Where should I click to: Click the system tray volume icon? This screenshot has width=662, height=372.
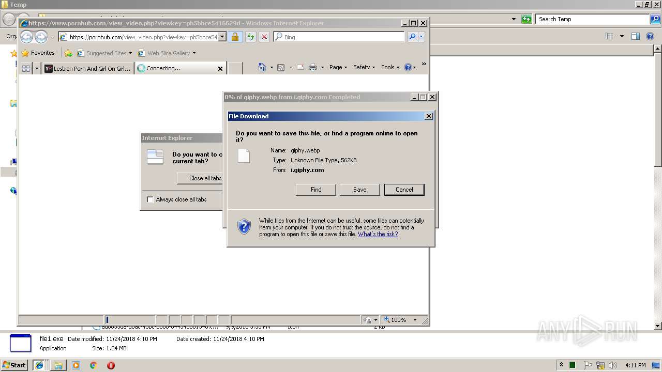click(612, 365)
